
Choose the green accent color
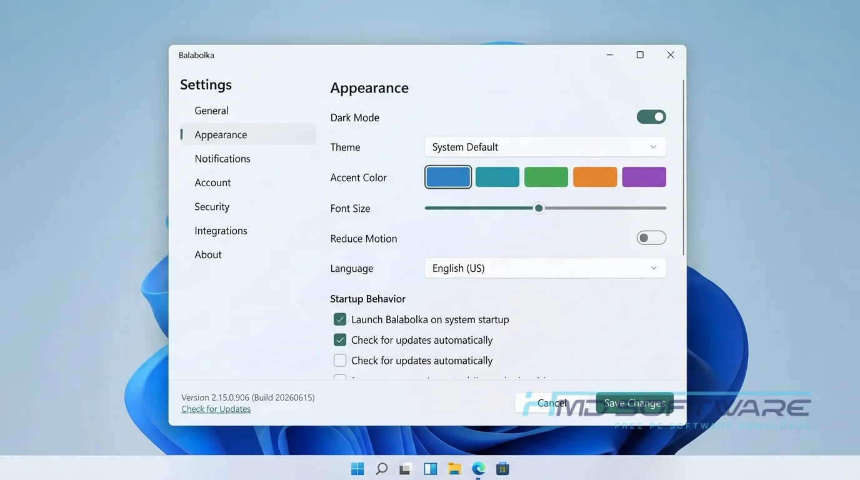546,177
